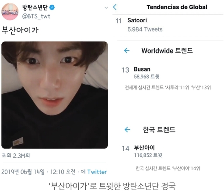224x195 pixels.
Task: Expand the tweet options chevron menu
Action: (106, 7)
